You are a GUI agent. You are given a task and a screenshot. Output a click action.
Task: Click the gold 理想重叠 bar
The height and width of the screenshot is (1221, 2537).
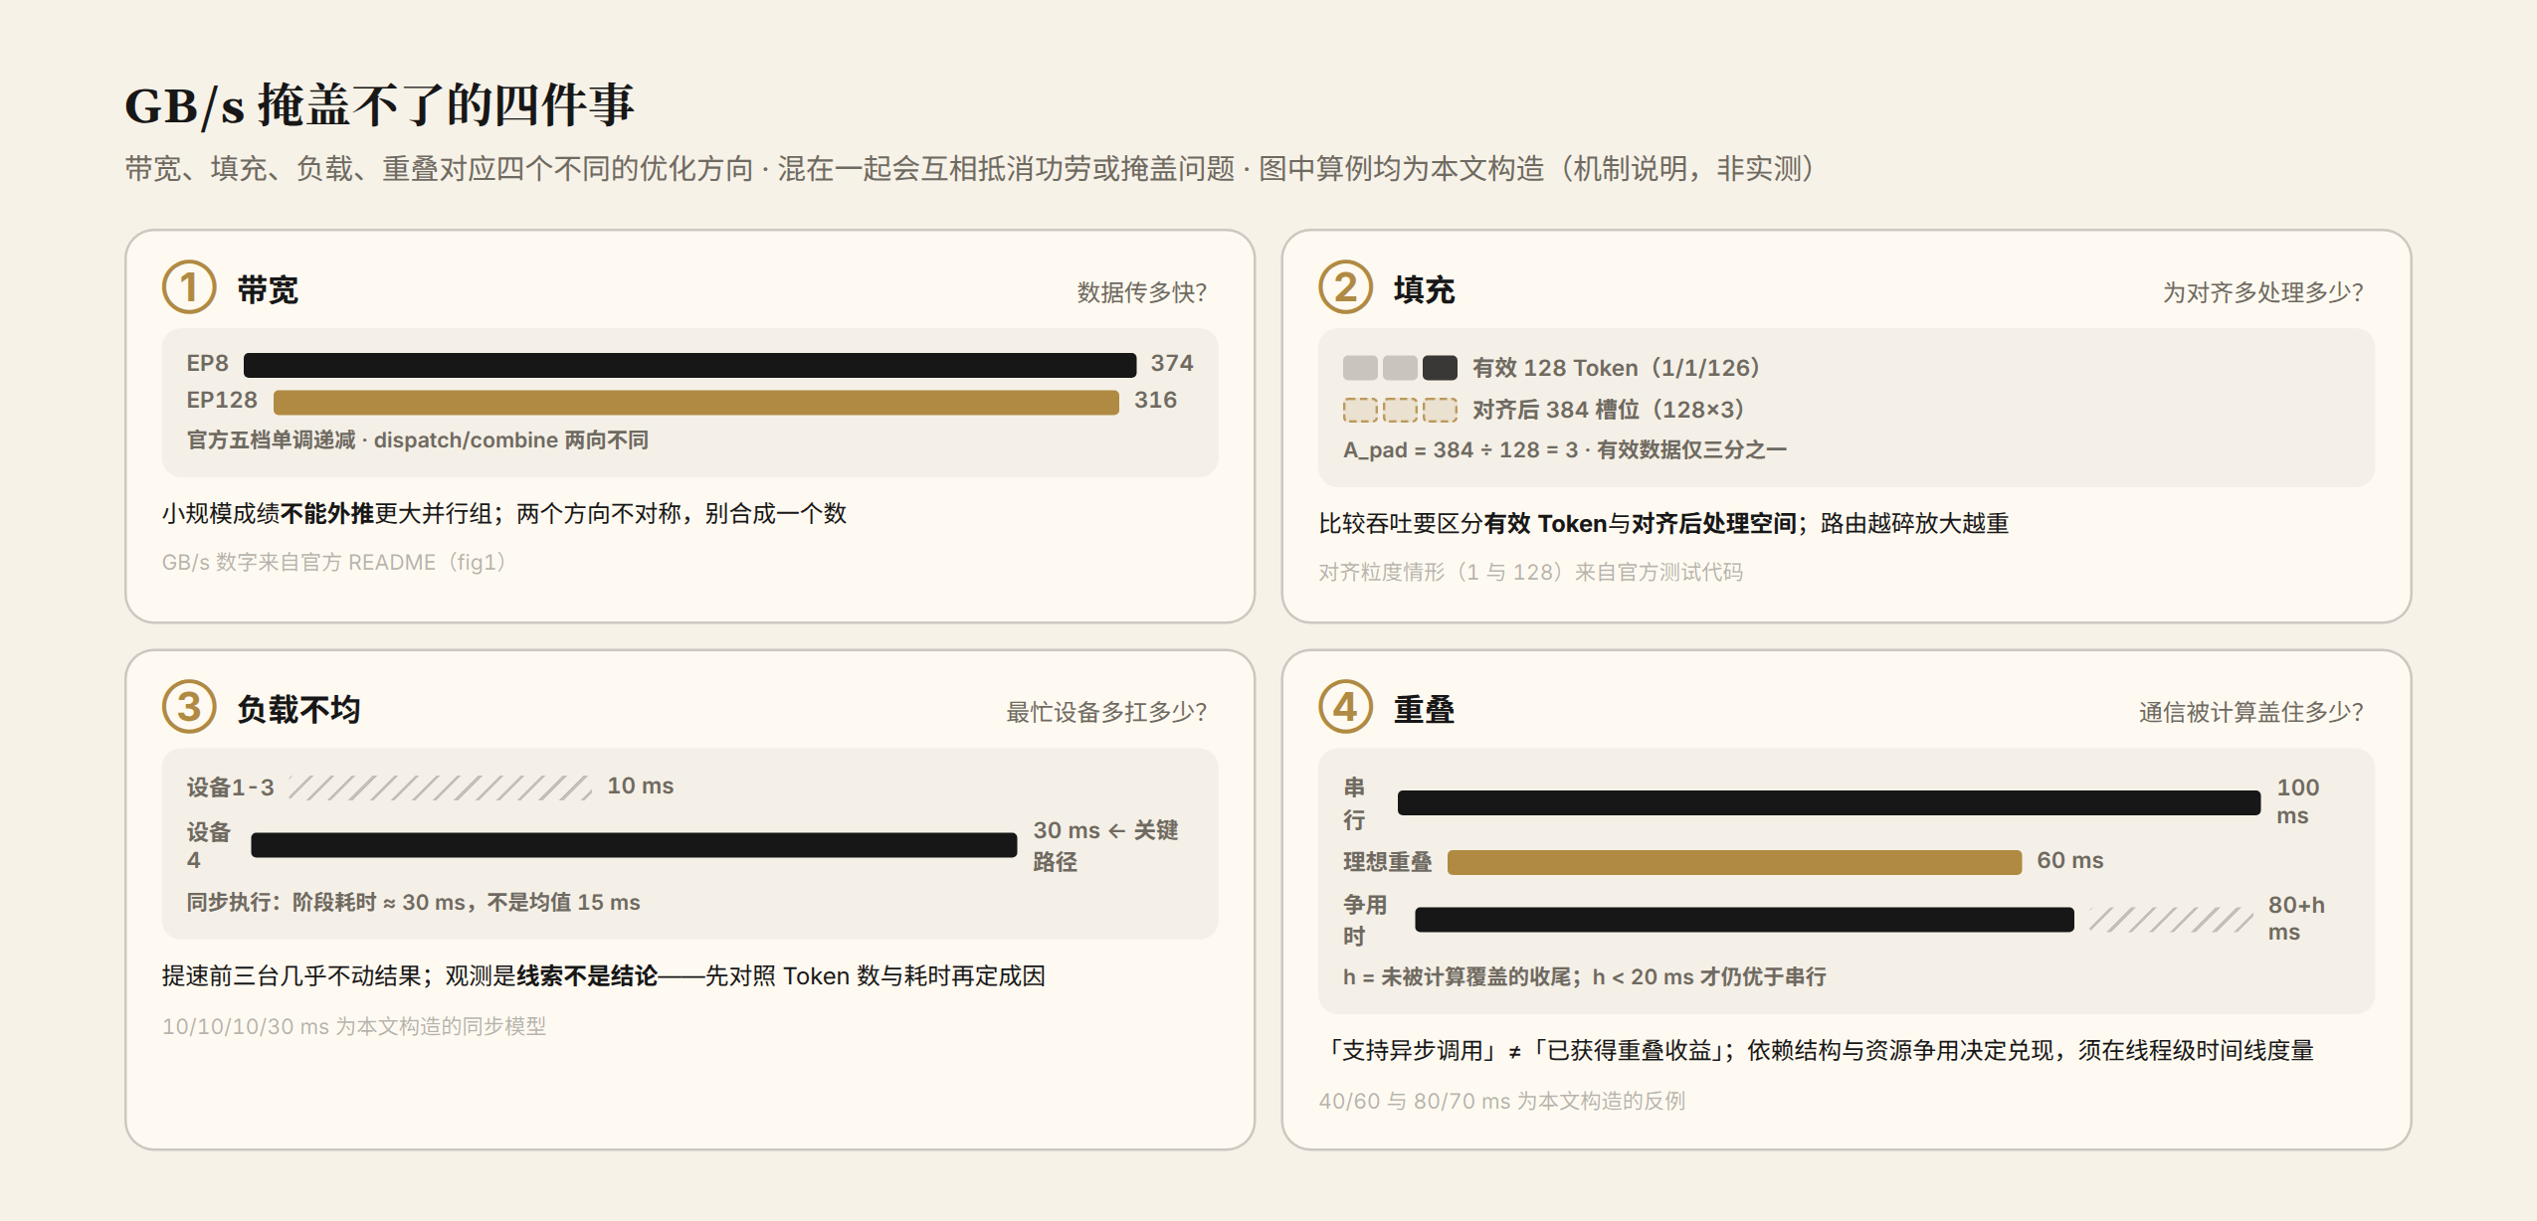1734,862
